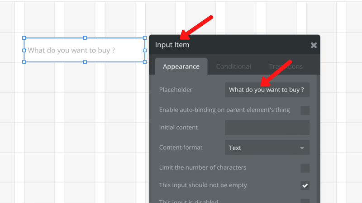Screen dimensions: 362x203
Task: Click the top-middle resize handle of input
Action: (85, 38)
